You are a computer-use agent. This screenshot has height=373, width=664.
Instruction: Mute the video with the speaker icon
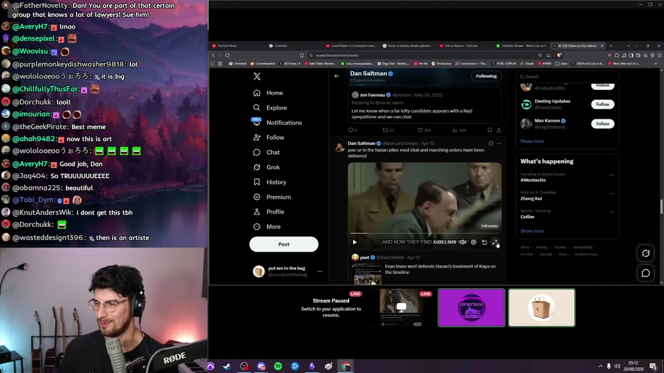462,242
